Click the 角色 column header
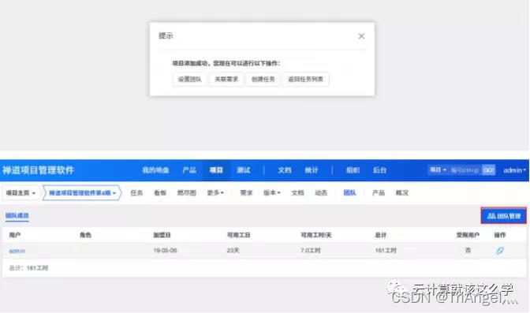 point(85,235)
